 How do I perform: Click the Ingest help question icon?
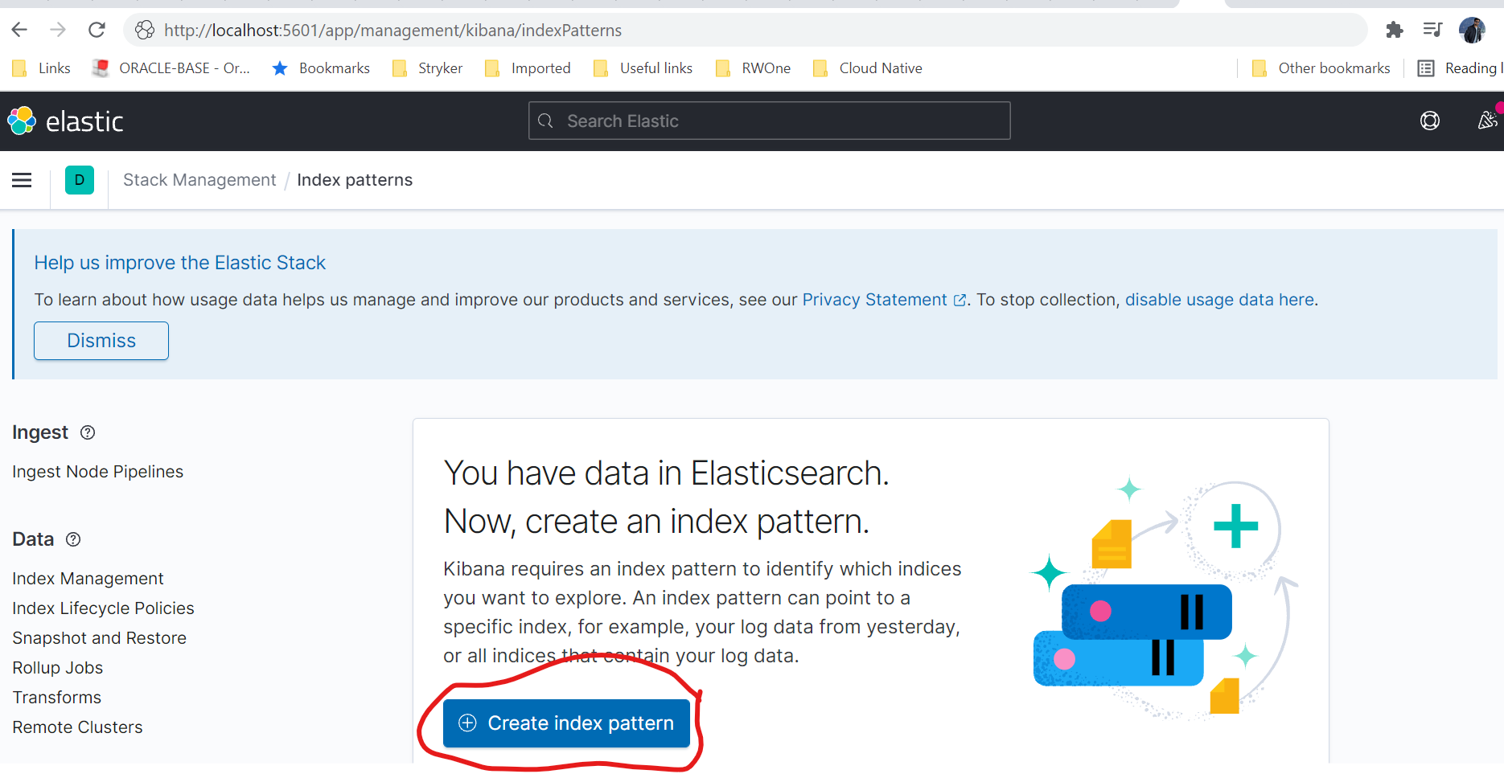pos(88,432)
